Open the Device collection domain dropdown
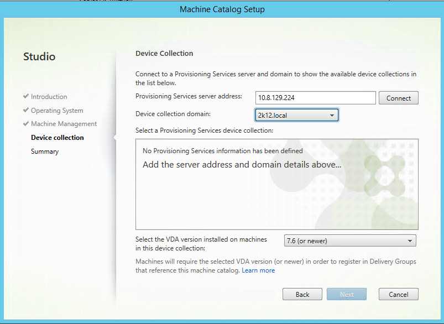The image size is (444, 324). point(296,115)
